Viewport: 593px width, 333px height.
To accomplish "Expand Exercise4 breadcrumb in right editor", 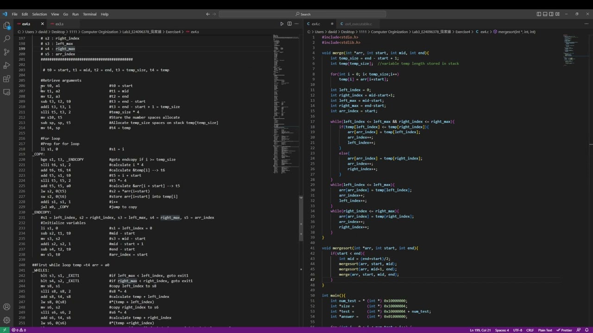I will tap(463, 32).
